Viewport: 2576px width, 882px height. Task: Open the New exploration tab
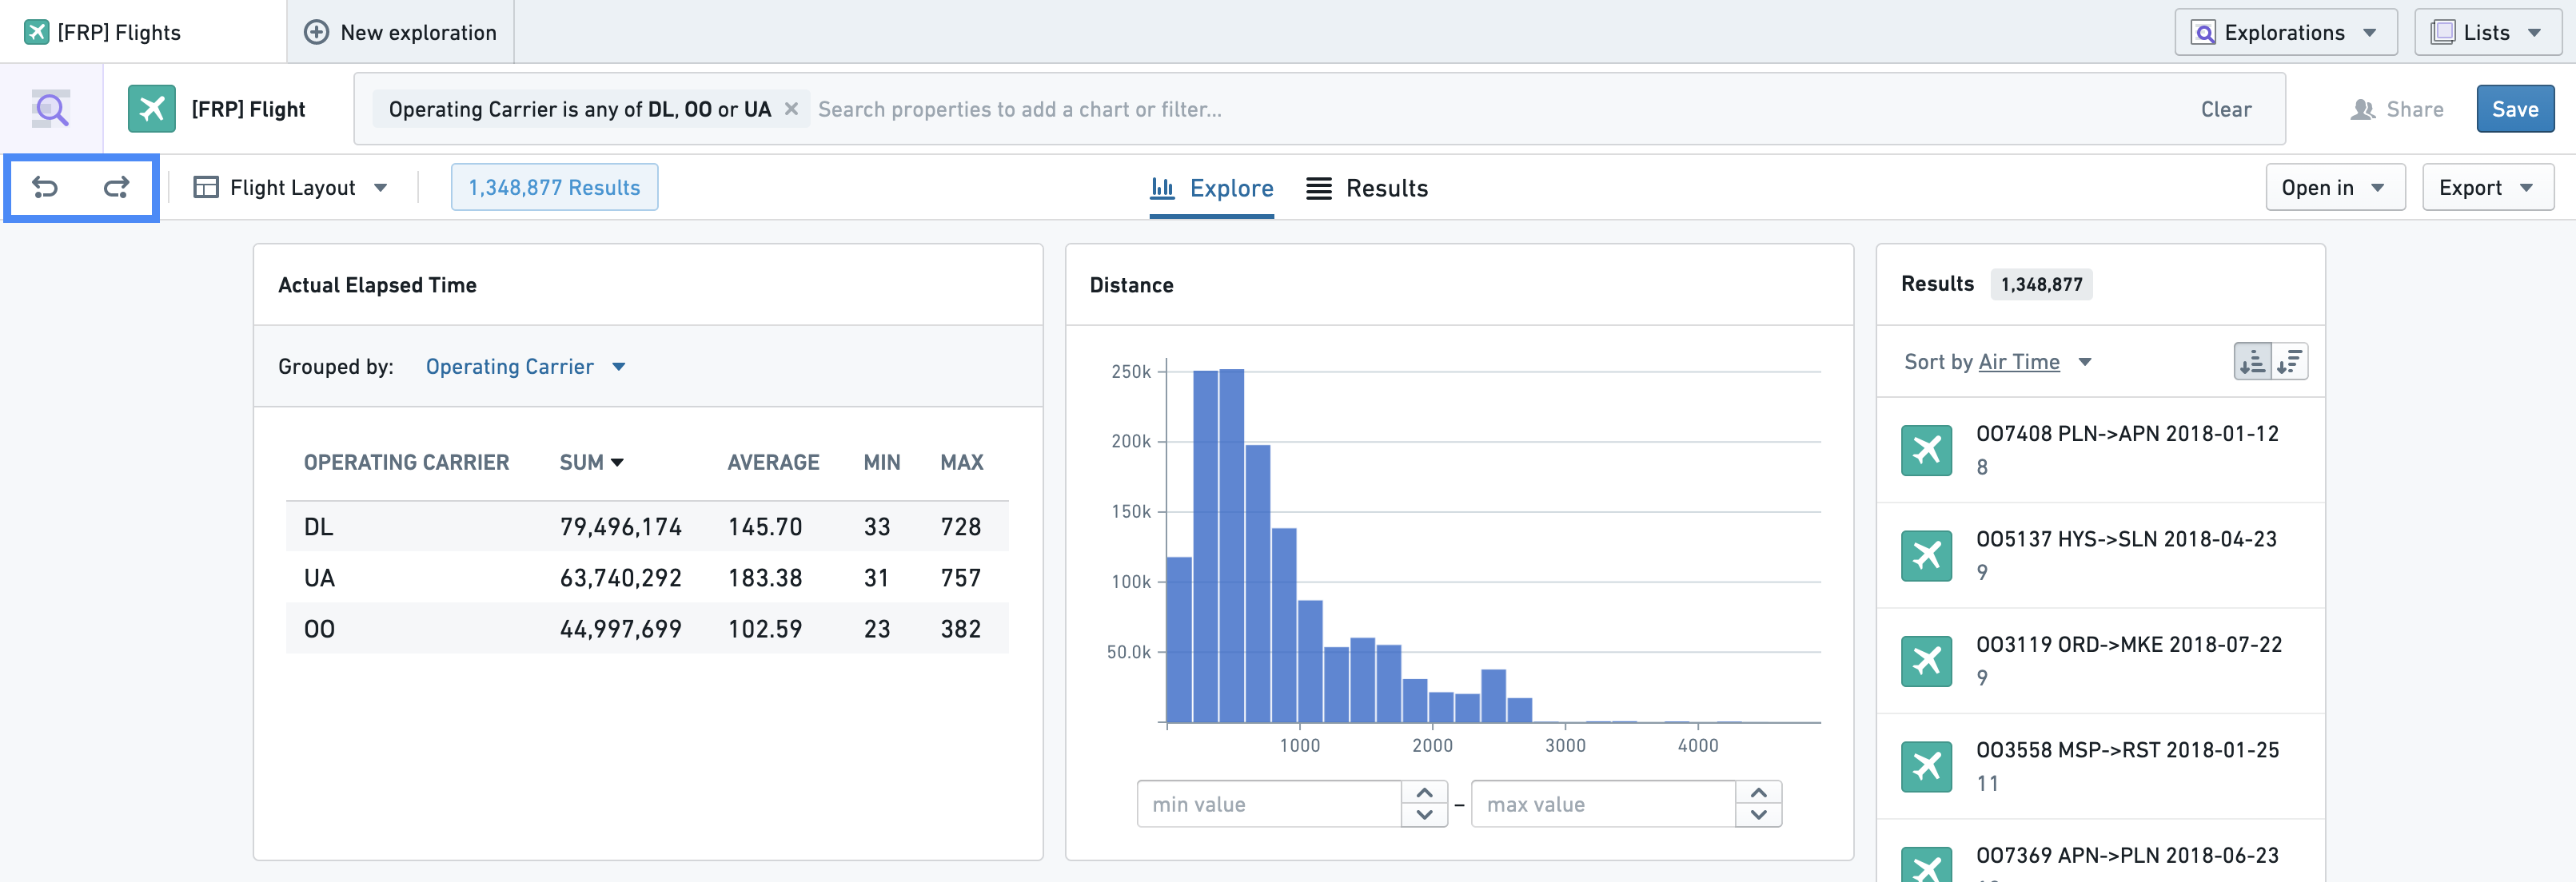(401, 32)
